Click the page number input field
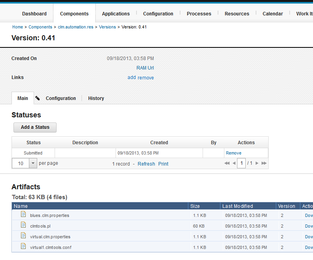The height and width of the screenshot is (260, 313). [241, 163]
